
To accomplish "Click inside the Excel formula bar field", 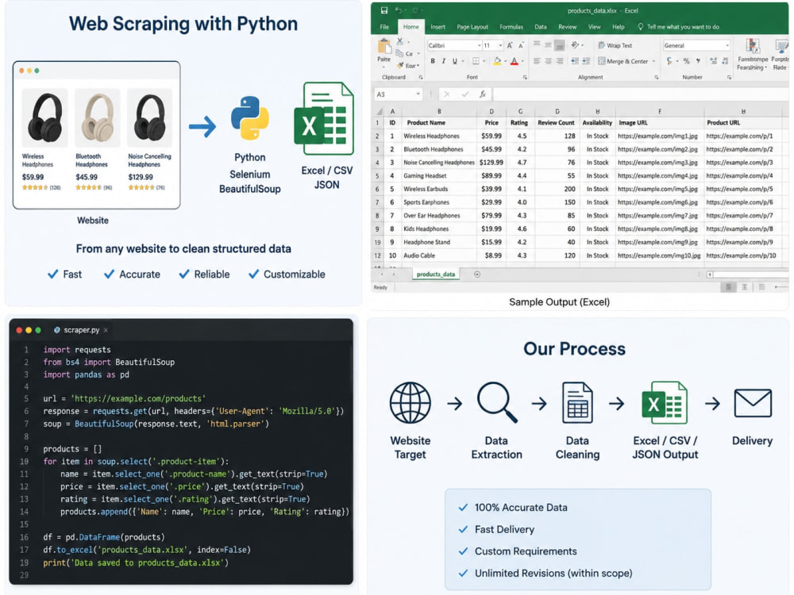I will click(639, 94).
